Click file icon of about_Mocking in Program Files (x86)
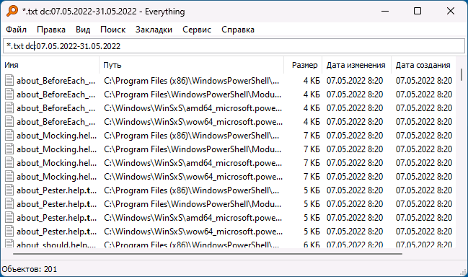The height and width of the screenshot is (277, 468). (9, 136)
